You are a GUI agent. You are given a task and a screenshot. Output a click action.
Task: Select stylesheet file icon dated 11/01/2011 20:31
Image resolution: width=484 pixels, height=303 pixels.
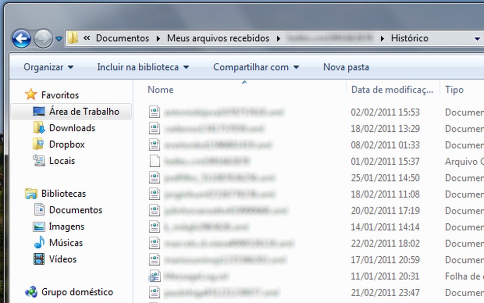click(154, 276)
